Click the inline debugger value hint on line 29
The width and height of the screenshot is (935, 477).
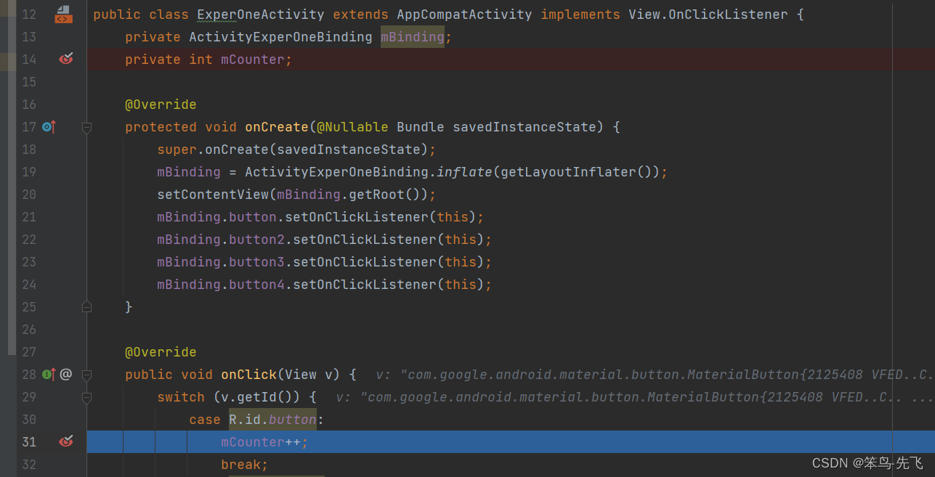[635, 397]
